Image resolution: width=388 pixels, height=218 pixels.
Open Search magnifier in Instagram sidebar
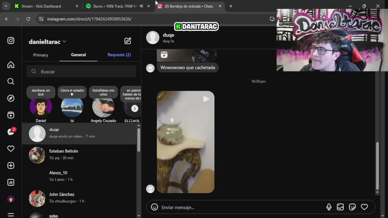(x=11, y=81)
